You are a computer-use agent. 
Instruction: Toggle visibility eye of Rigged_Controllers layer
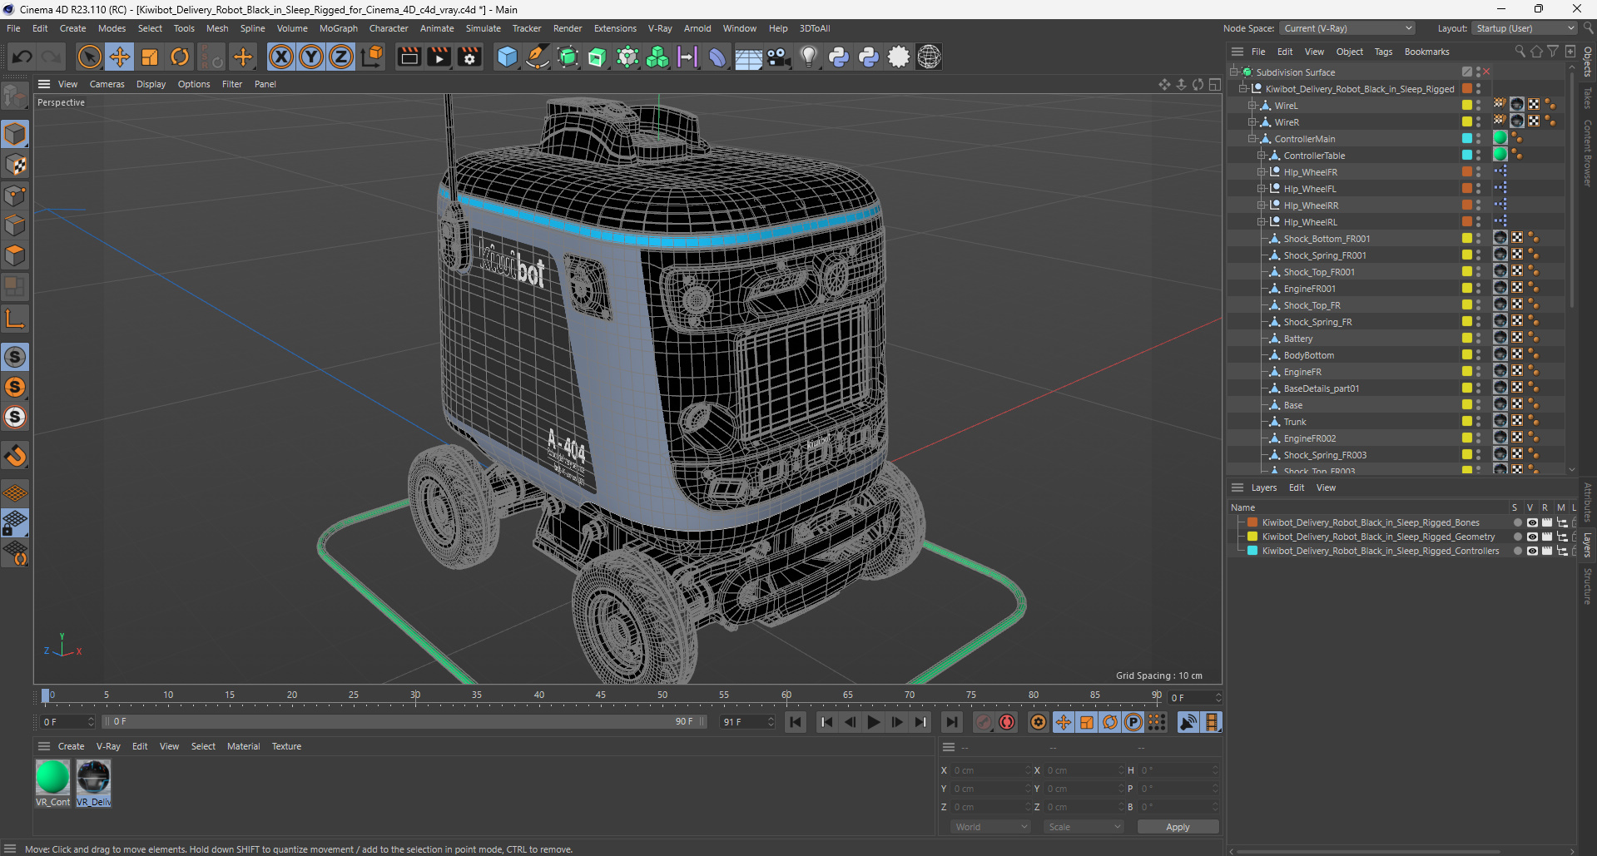[x=1532, y=551]
